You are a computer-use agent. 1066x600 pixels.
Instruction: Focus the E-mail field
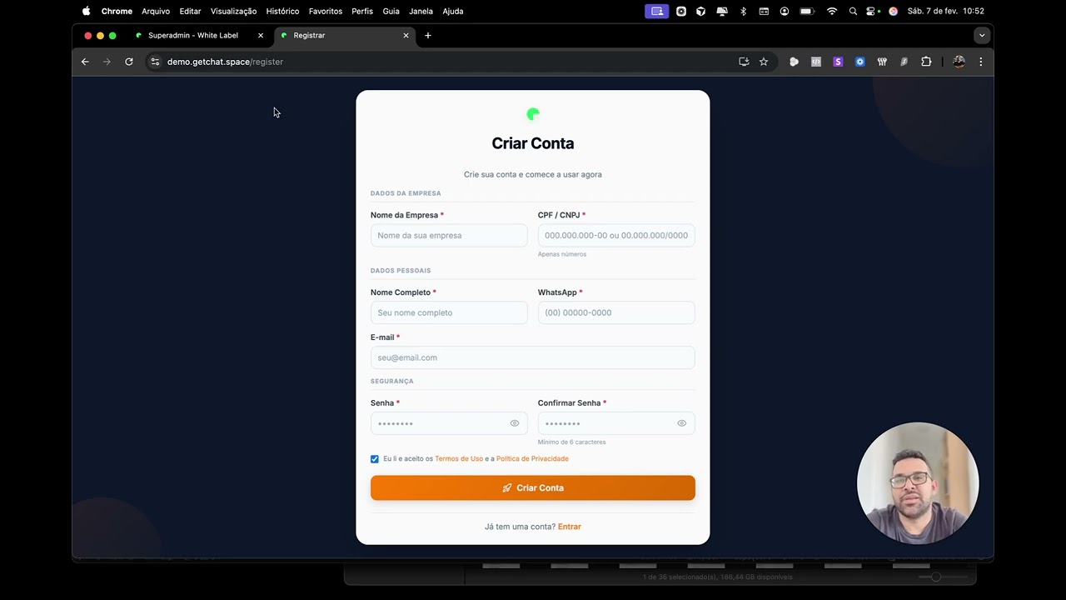[x=533, y=358]
